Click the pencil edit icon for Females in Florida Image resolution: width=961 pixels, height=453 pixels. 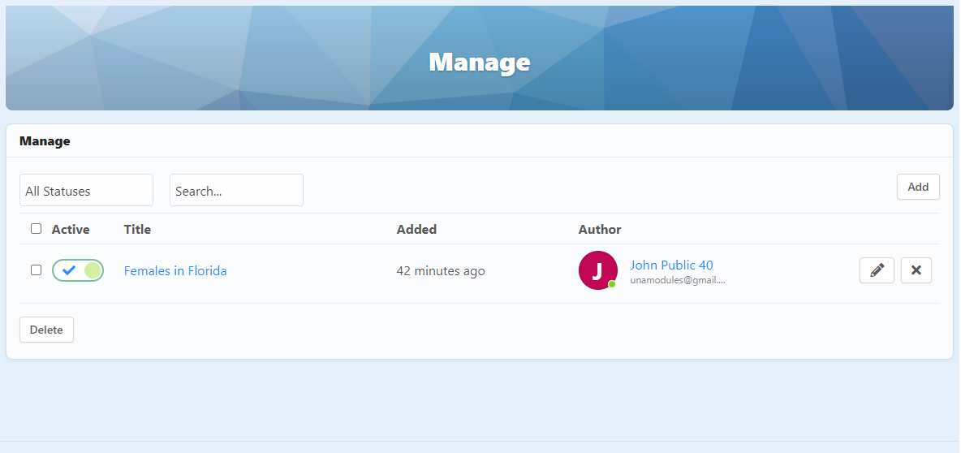point(877,270)
